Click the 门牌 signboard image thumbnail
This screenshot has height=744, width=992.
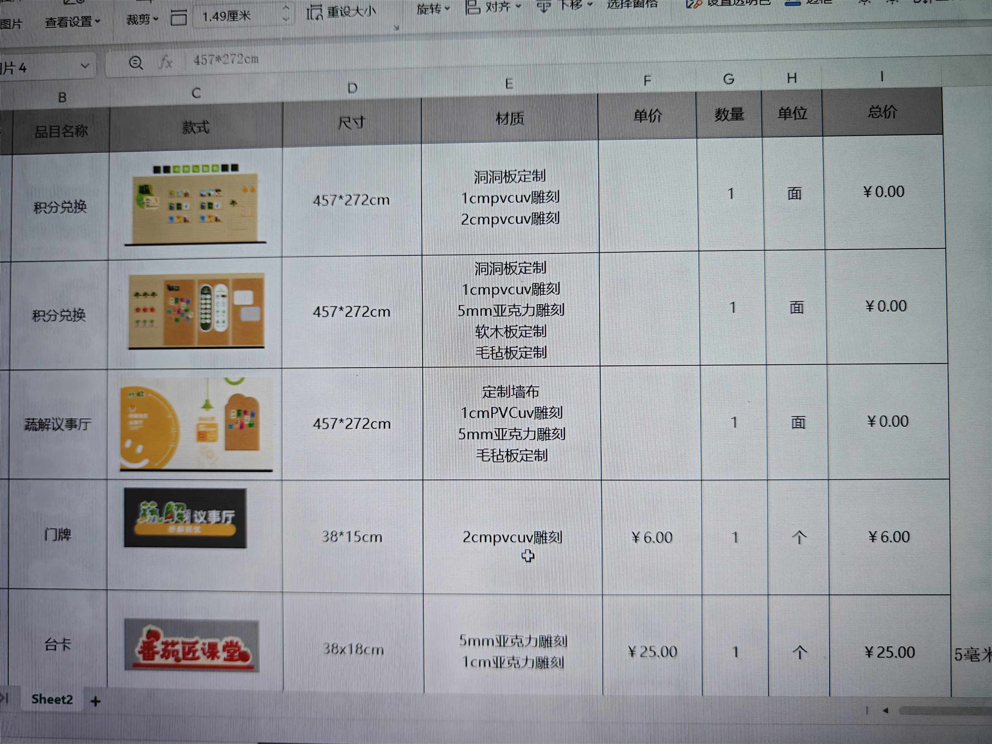point(185,518)
